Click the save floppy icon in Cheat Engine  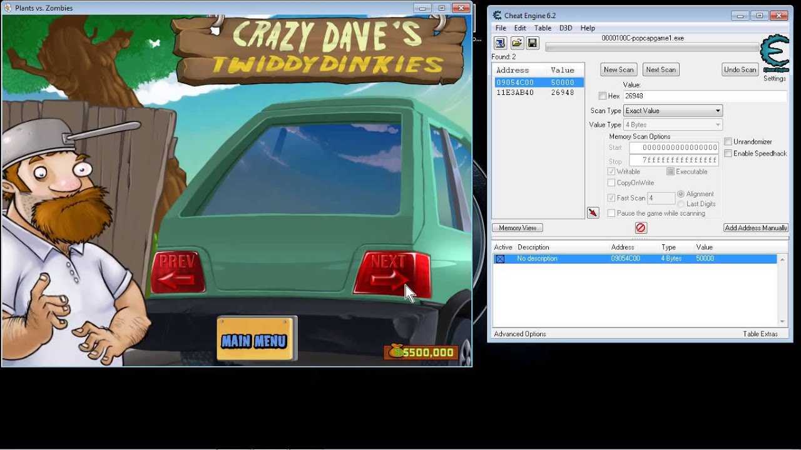[x=533, y=42]
